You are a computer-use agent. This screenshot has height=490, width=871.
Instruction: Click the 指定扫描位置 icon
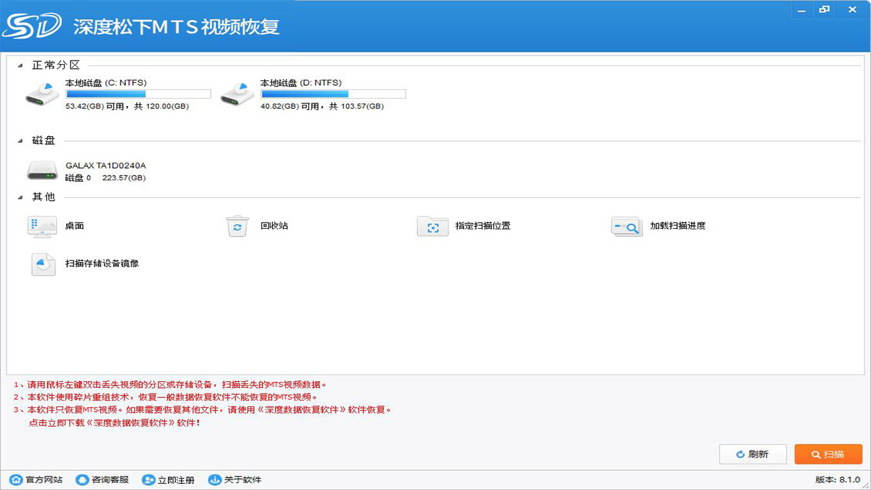coord(432,226)
